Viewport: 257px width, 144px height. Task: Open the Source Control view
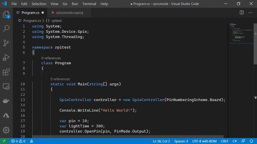click(6, 43)
